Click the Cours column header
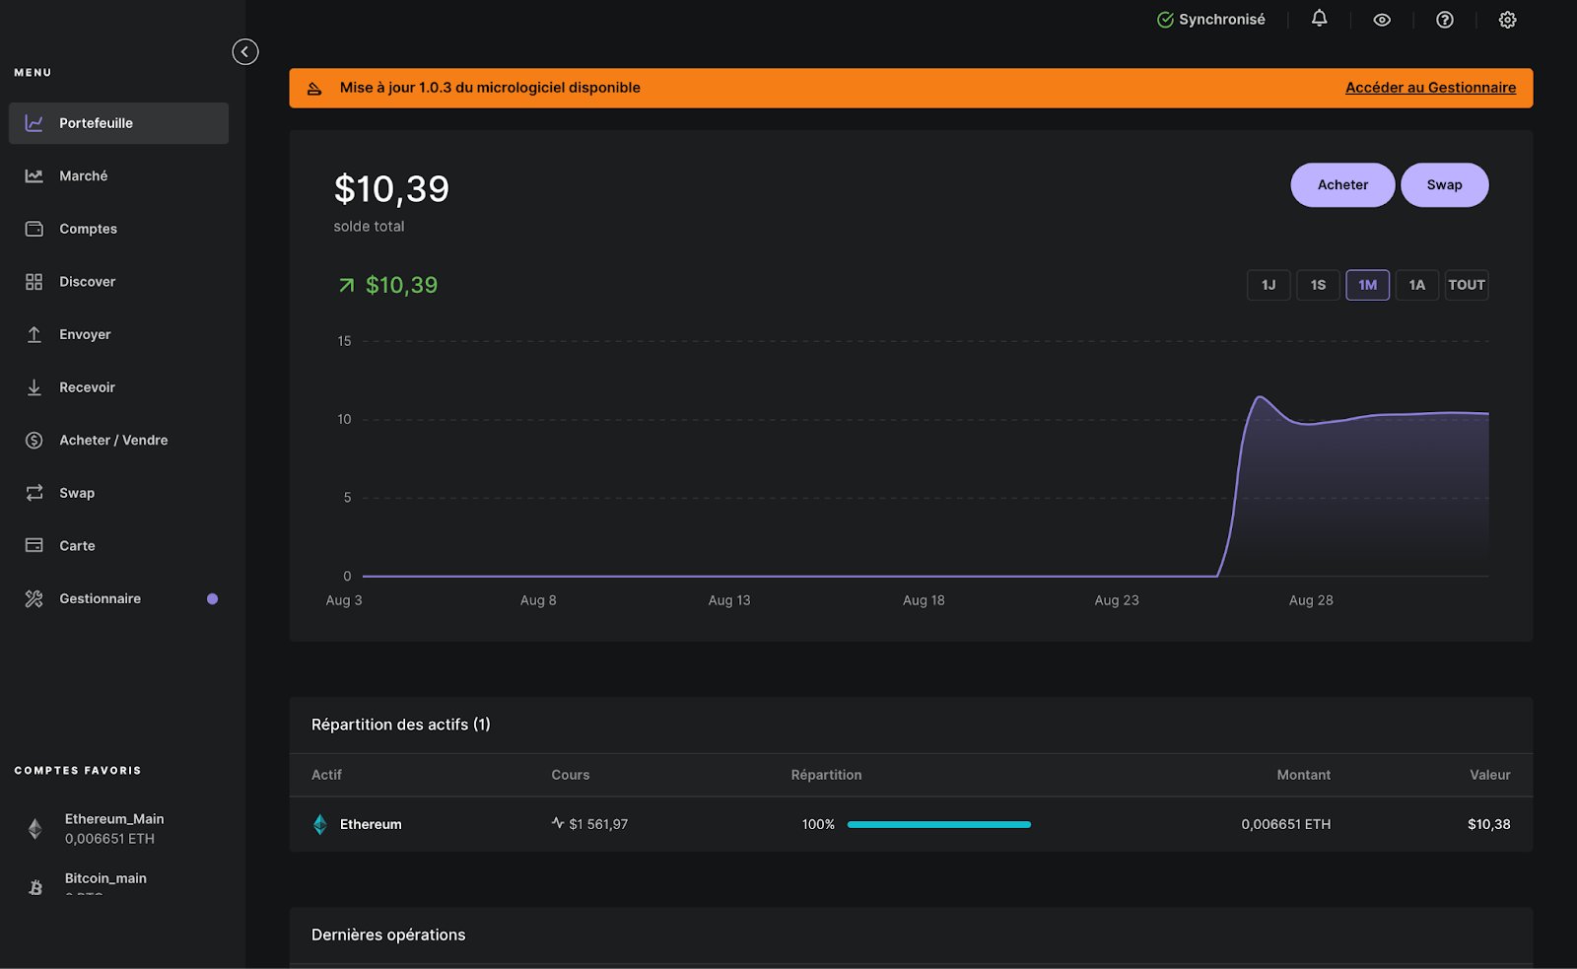This screenshot has width=1577, height=969. pyautogui.click(x=570, y=775)
